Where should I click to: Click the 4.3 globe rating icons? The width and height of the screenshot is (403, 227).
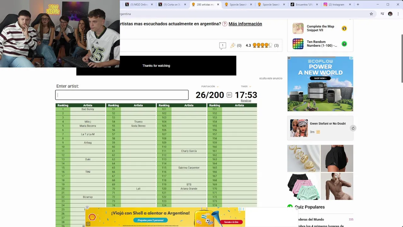click(263, 45)
